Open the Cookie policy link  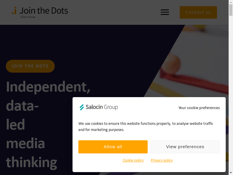[133, 160]
